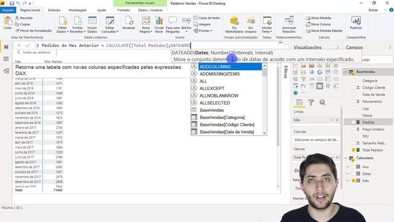Switch to Formato tab
Viewport: 394px width, 222px height.
click(x=124, y=10)
